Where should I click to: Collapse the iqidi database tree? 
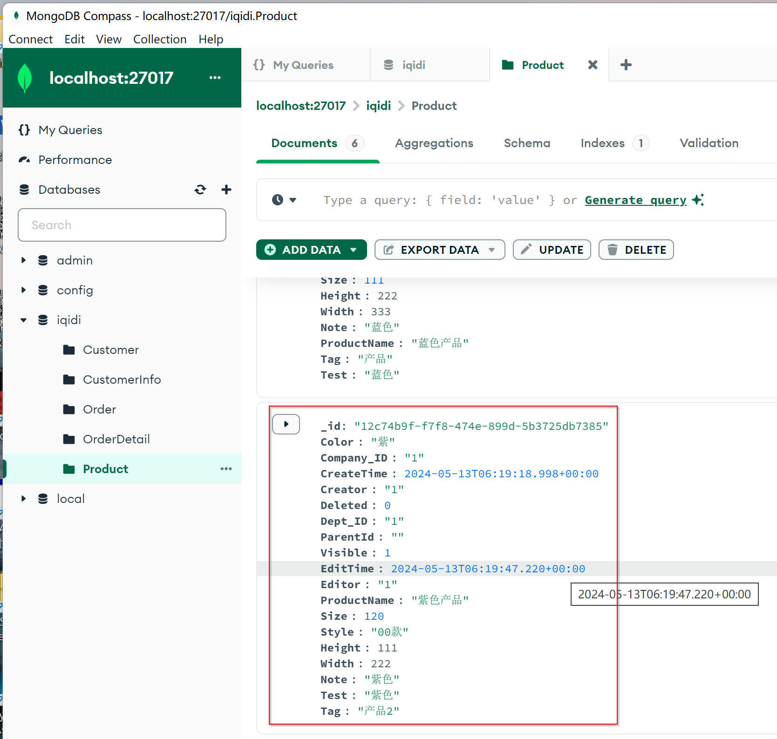23,320
